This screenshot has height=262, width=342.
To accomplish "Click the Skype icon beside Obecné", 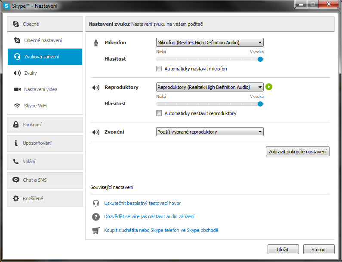I will [x=16, y=24].
